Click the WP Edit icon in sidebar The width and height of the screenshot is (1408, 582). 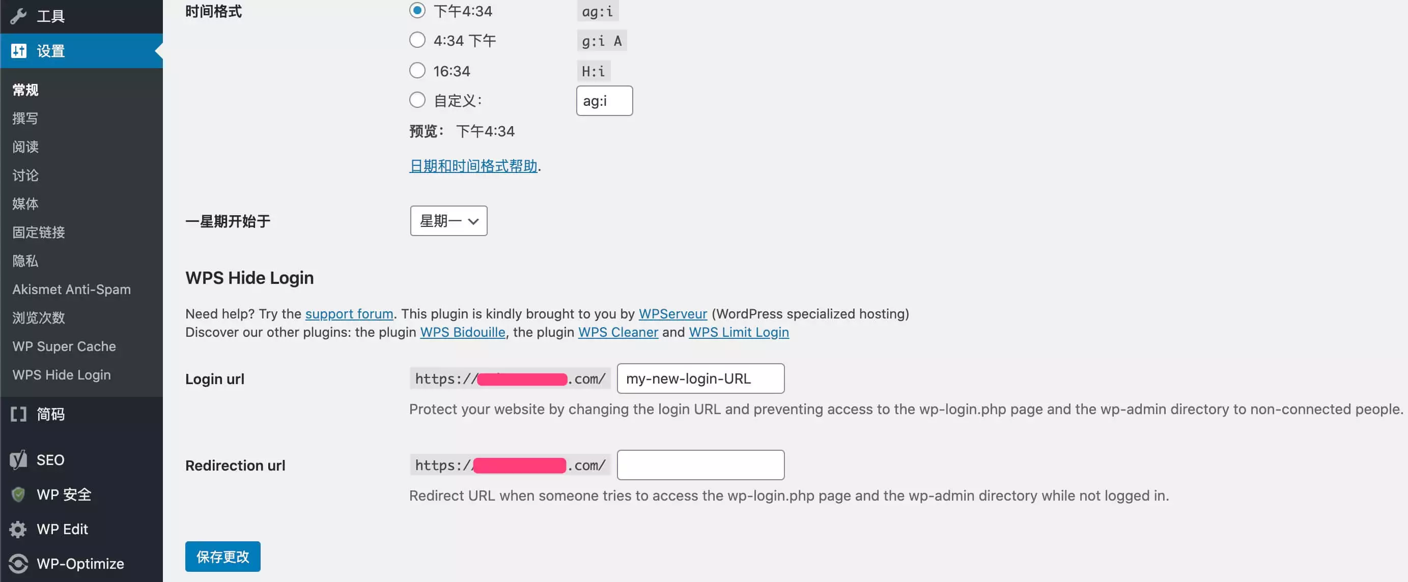(18, 529)
